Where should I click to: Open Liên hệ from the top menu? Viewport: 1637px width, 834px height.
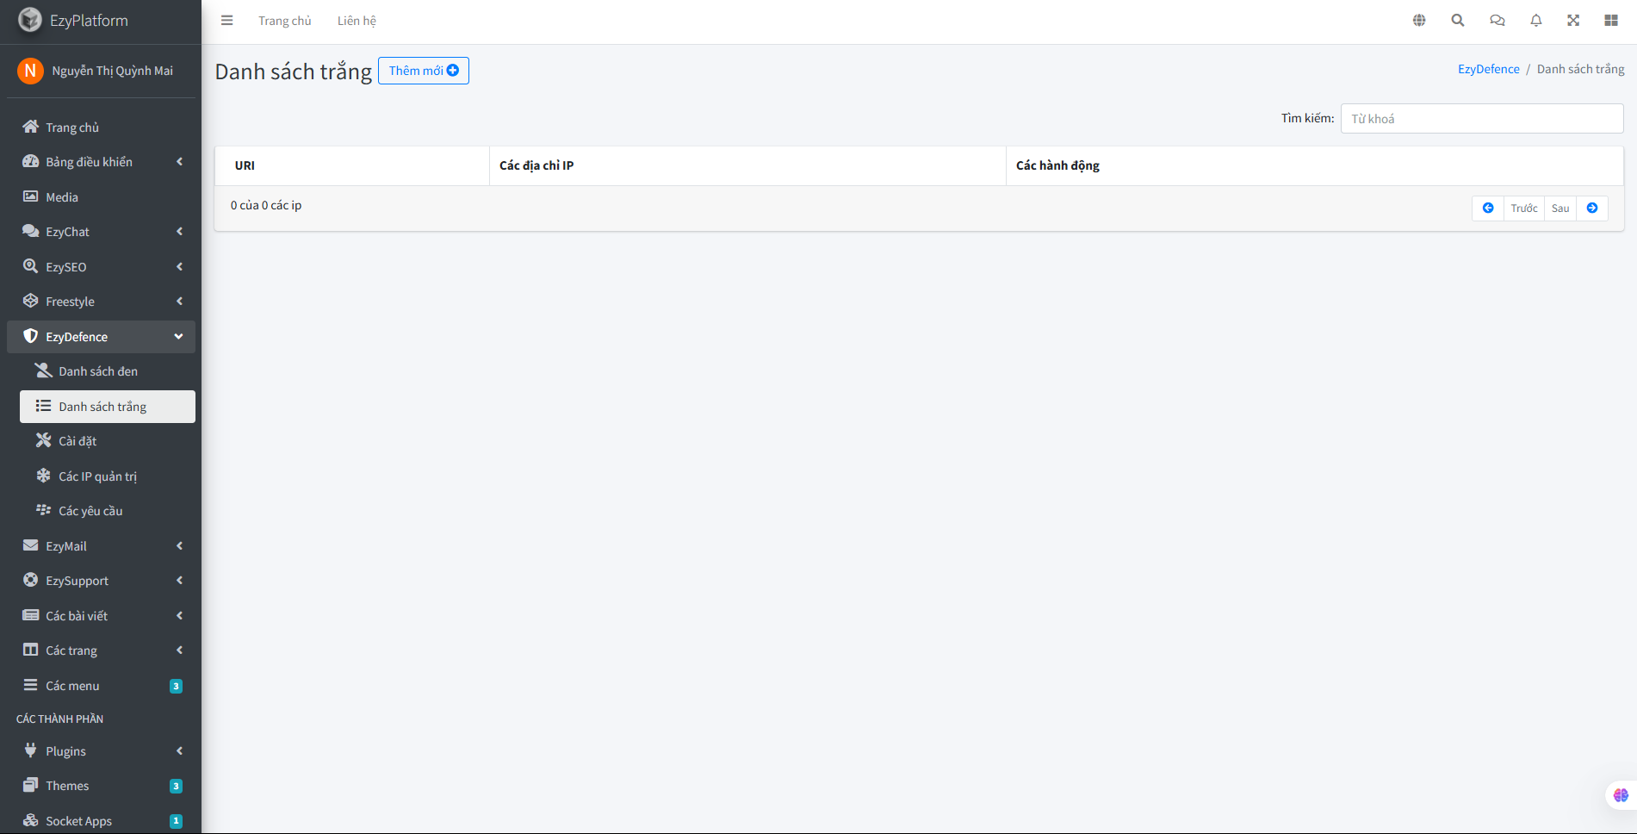357,20
